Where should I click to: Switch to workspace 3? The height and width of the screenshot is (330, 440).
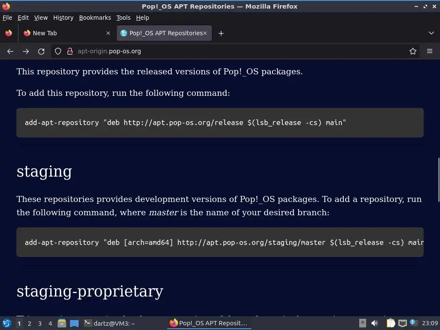click(x=40, y=324)
